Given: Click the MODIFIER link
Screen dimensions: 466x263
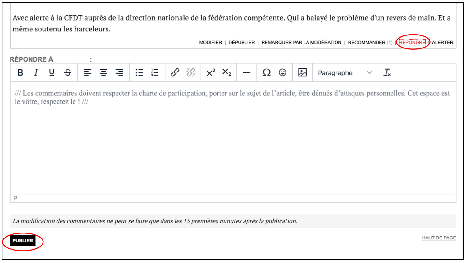Looking at the screenshot, I should (x=211, y=42).
